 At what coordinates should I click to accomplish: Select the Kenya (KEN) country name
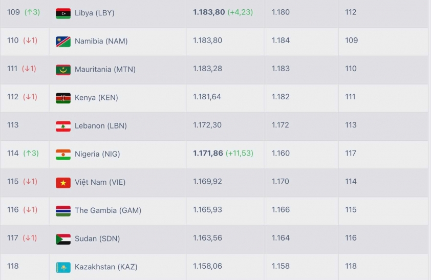point(96,97)
